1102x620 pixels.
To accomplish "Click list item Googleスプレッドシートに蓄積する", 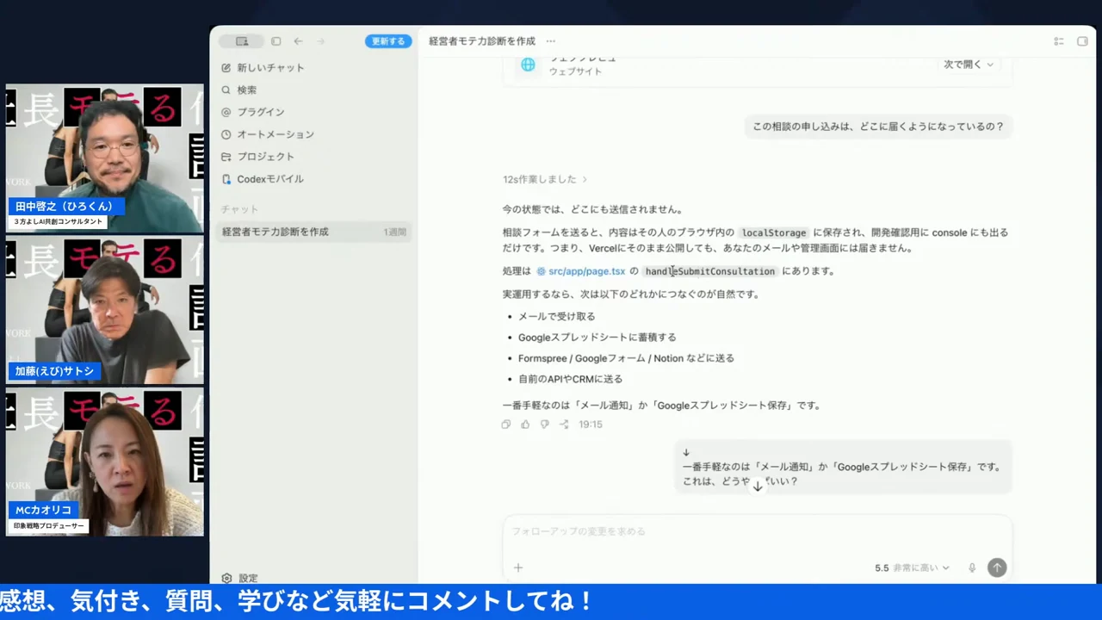I will click(597, 338).
